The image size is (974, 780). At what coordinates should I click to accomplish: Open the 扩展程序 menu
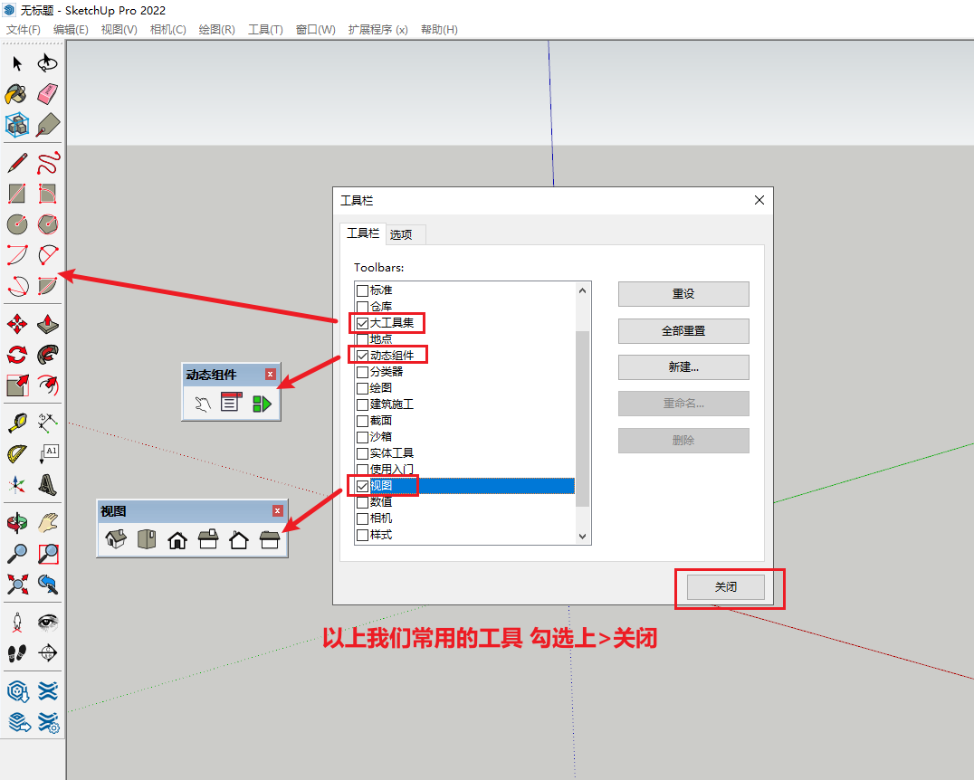click(x=377, y=29)
